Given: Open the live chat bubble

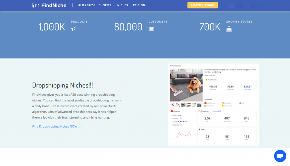Looking at the screenshot, I should [280, 156].
